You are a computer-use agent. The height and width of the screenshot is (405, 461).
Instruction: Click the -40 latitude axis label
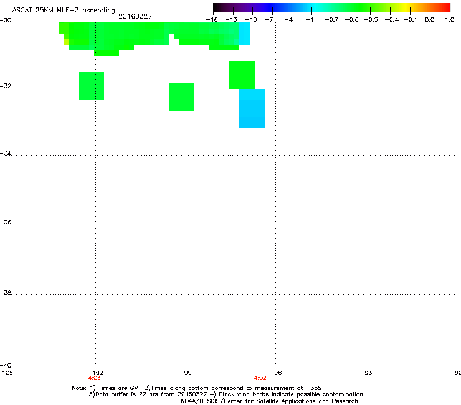(x=6, y=365)
